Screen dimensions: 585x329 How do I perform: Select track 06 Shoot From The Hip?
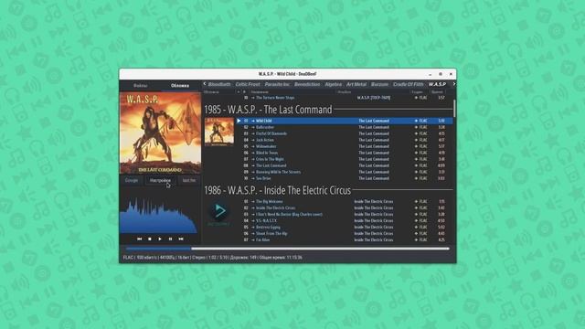345,234
